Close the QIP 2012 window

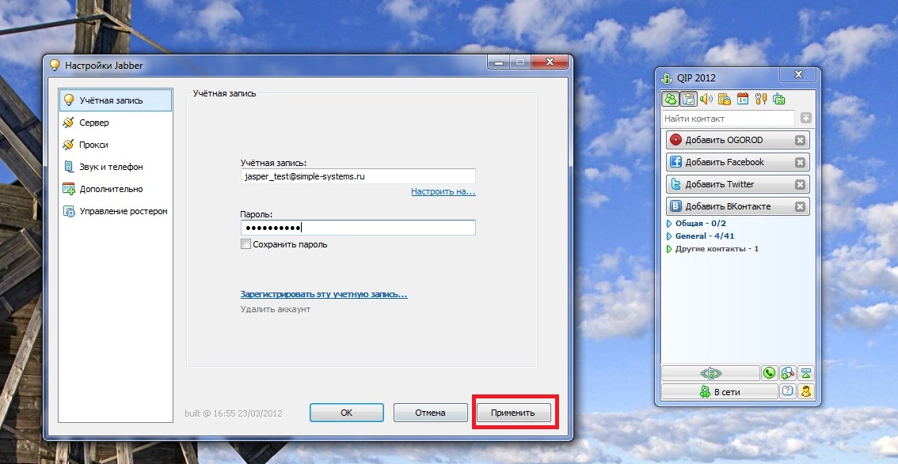798,75
